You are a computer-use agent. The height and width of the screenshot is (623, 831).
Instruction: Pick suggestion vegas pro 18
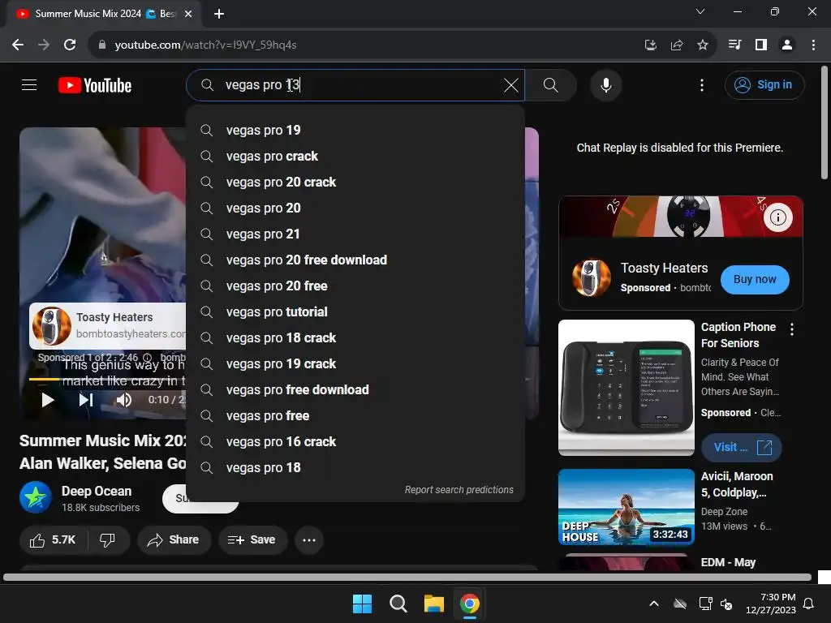click(x=355, y=468)
